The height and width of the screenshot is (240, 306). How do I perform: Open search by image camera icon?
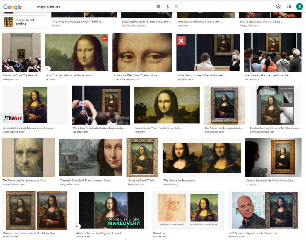[x=158, y=7]
